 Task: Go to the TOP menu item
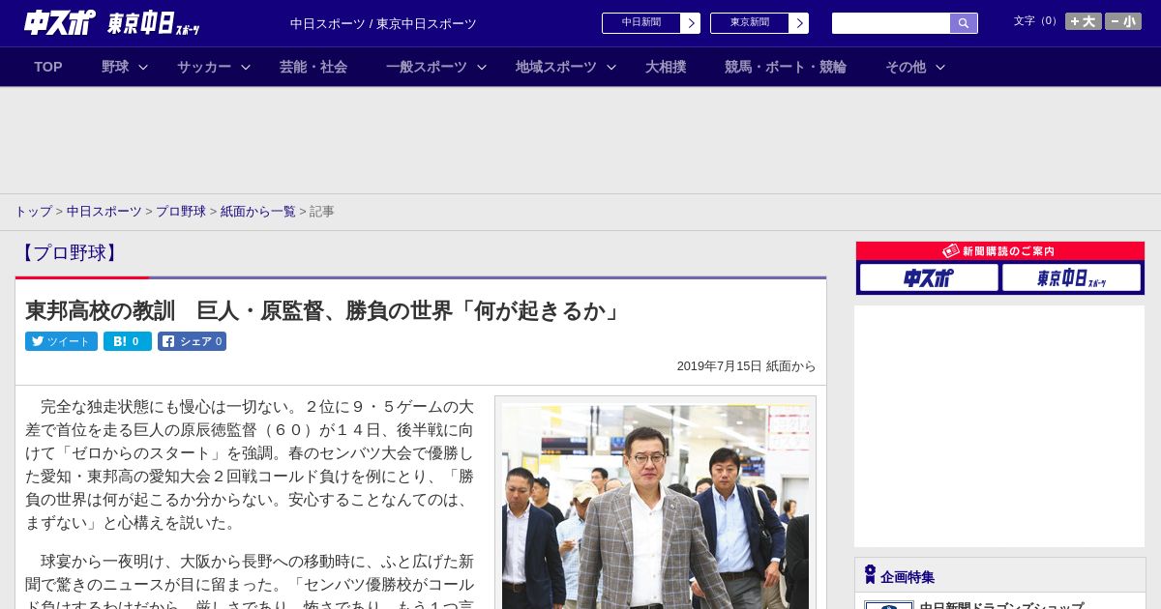point(48,67)
